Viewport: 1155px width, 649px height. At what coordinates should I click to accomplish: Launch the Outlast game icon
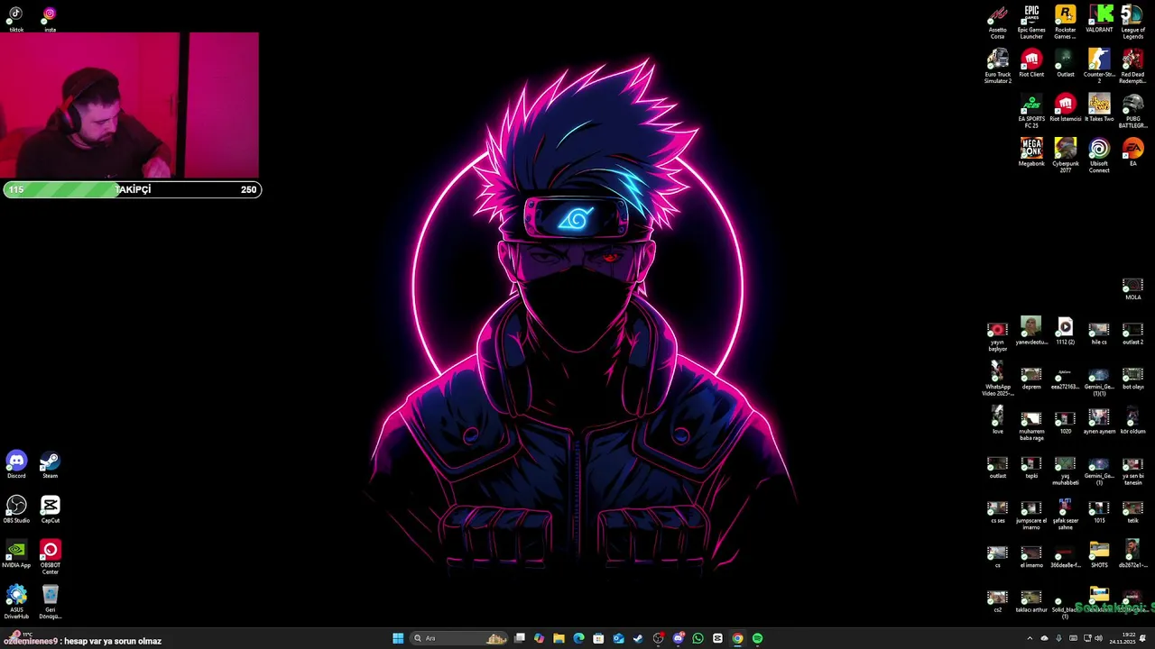(x=1066, y=64)
